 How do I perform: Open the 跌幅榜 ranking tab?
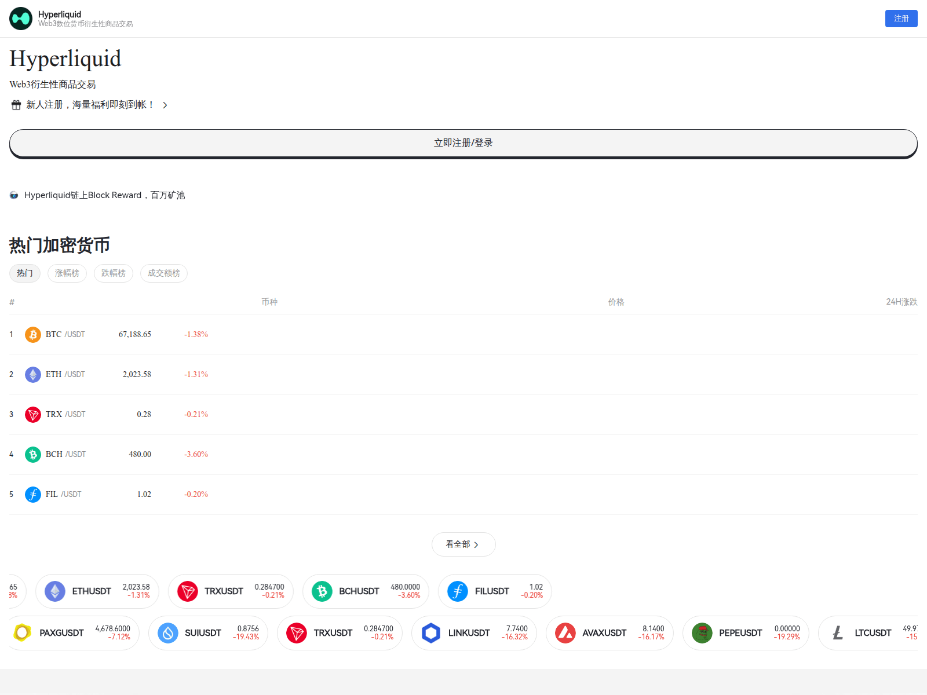click(x=113, y=273)
